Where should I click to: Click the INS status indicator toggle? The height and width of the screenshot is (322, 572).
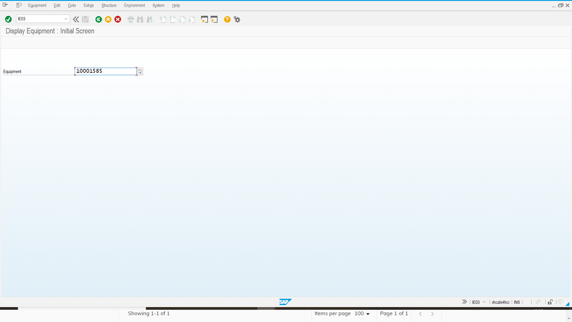(x=517, y=302)
